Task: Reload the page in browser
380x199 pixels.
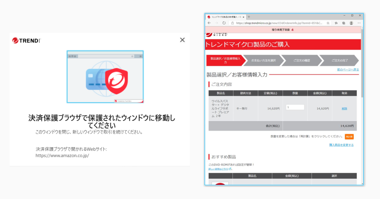Action: point(224,23)
